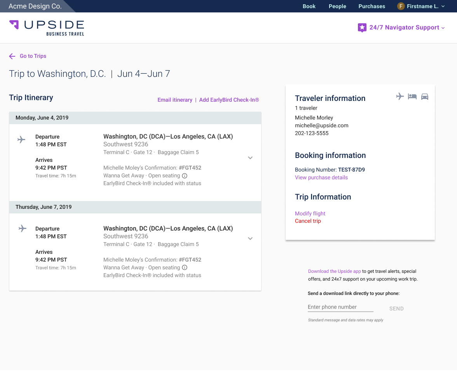Click the Michelle Morley traveler name
457x378 pixels.
click(x=314, y=118)
